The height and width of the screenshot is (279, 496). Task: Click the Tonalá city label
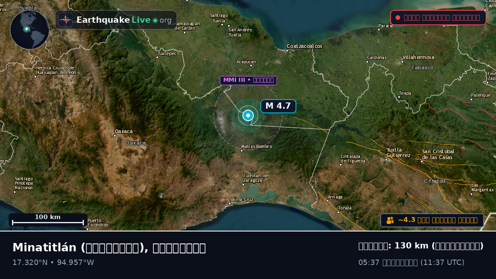pos(345,208)
